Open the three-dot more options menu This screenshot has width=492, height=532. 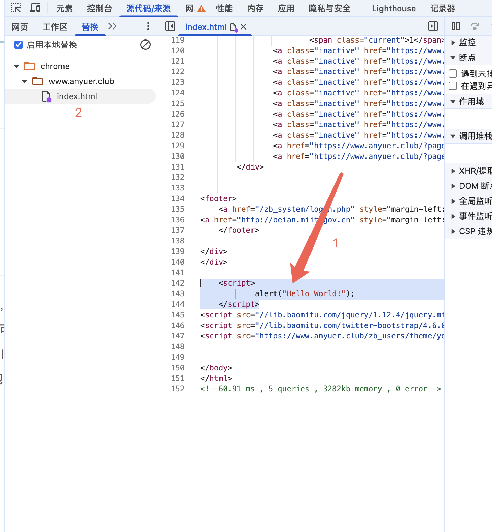pos(148,26)
